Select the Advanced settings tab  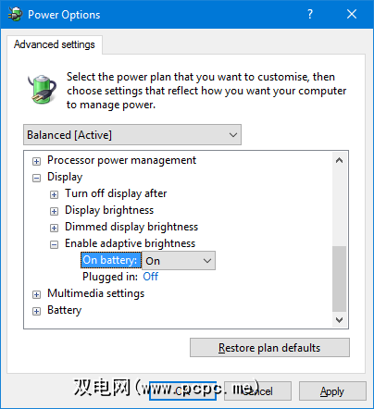pyautogui.click(x=55, y=44)
